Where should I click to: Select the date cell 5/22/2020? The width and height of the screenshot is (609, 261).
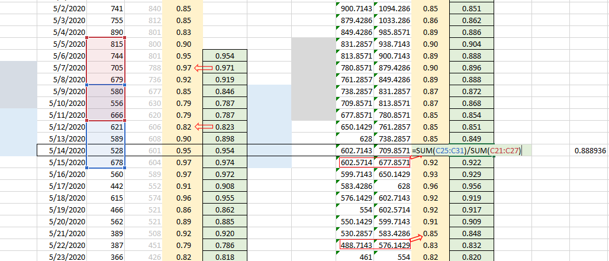coord(62,245)
